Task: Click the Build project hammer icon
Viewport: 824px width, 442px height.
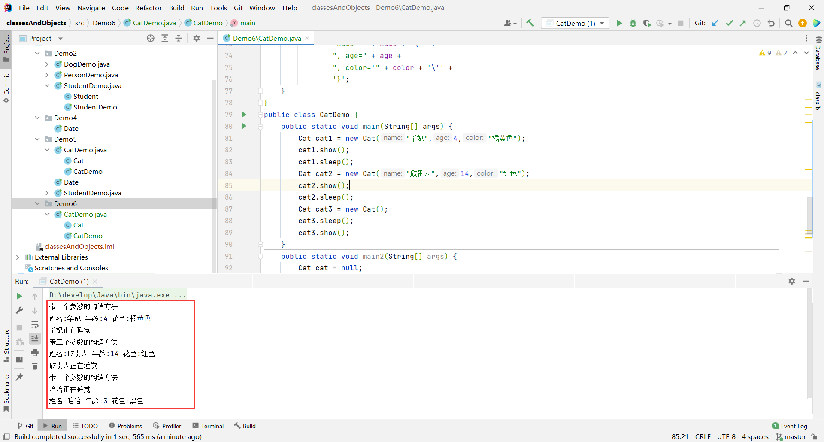Action: point(530,23)
